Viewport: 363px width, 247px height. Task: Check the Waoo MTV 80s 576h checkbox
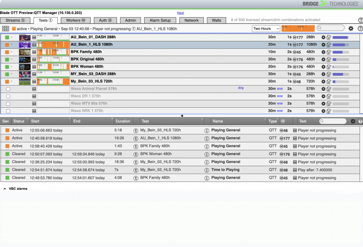8,103
